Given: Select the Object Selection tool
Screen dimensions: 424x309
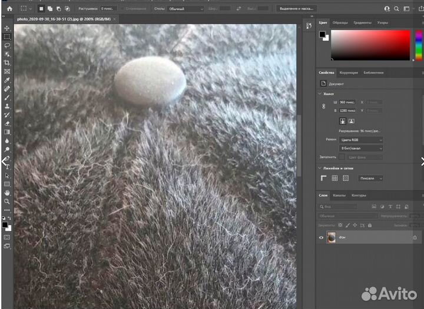Looking at the screenshot, I should pos(7,54).
